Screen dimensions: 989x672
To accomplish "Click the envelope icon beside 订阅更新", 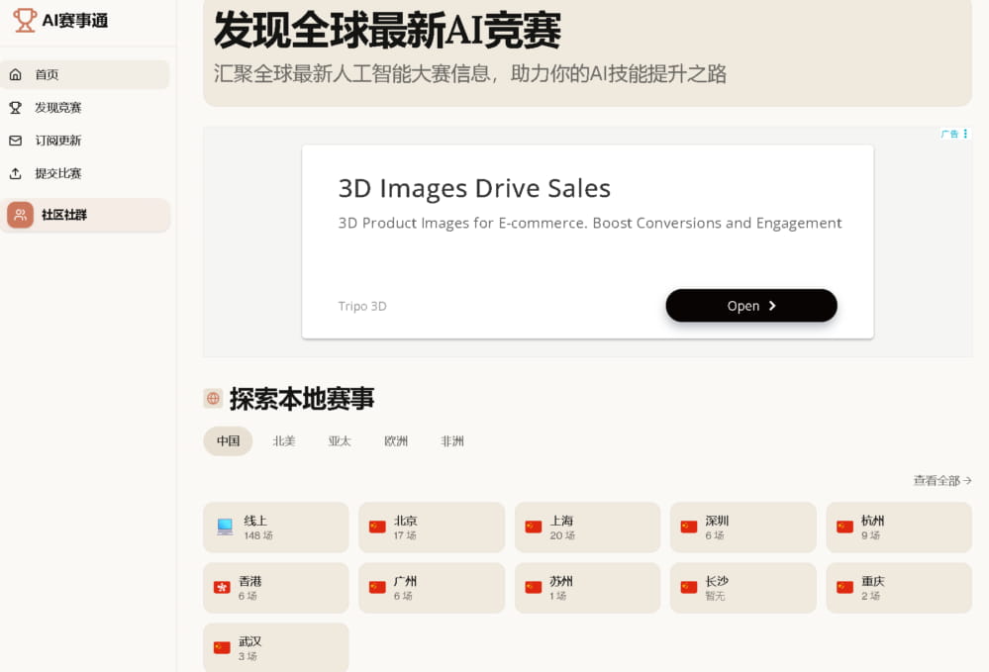I will 16,141.
